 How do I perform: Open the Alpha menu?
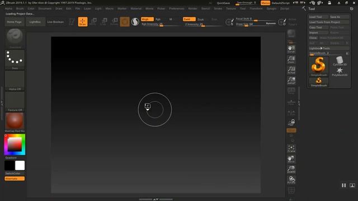tap(8, 8)
